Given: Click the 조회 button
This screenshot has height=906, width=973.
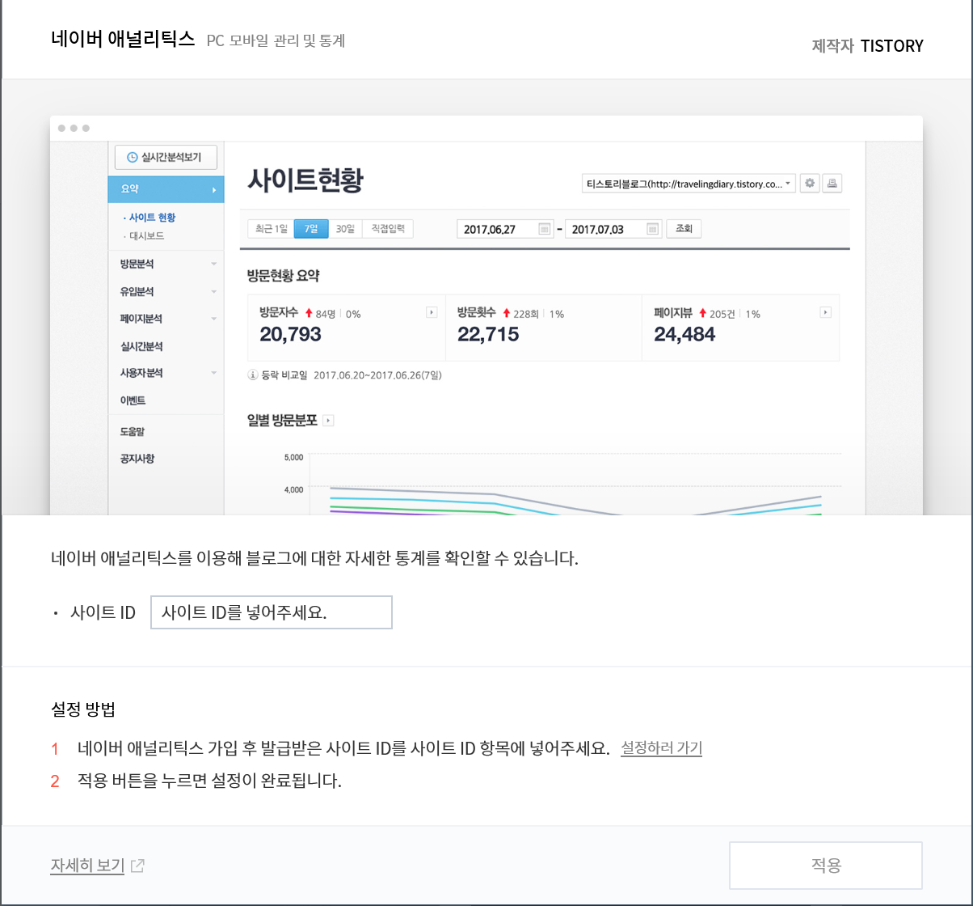Looking at the screenshot, I should [x=683, y=229].
